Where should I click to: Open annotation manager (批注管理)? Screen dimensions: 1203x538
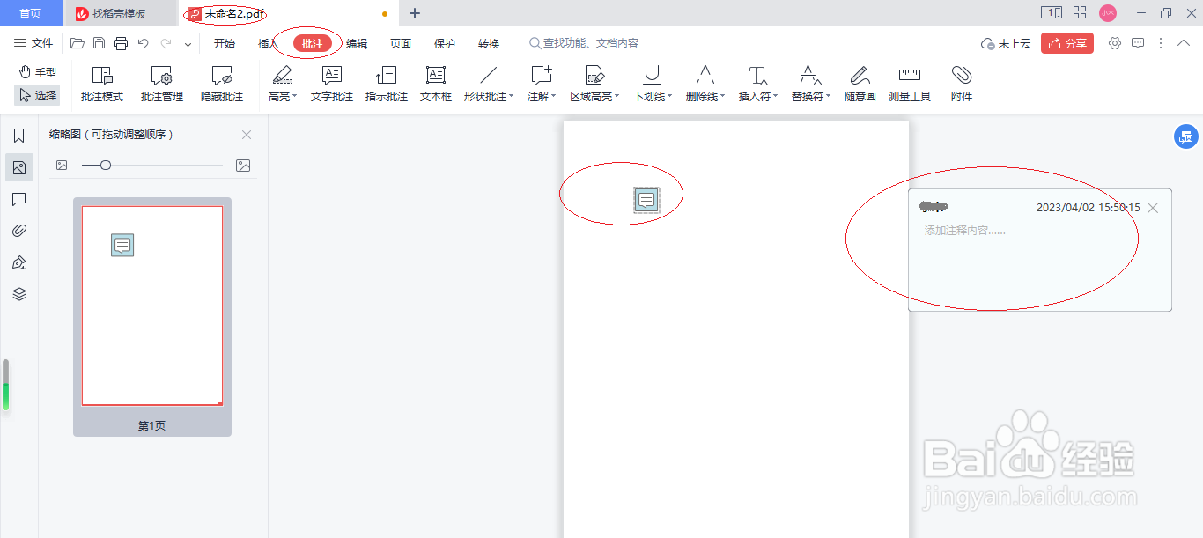click(x=162, y=85)
